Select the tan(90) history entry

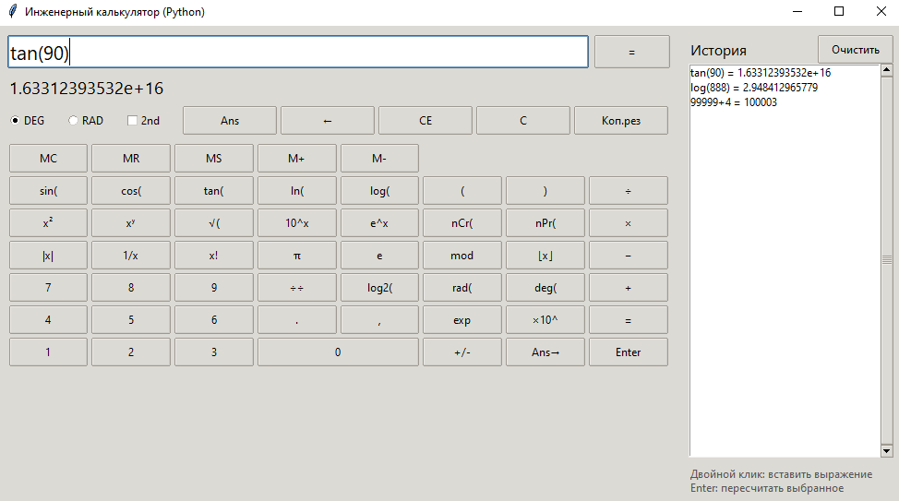pyautogui.click(x=760, y=73)
